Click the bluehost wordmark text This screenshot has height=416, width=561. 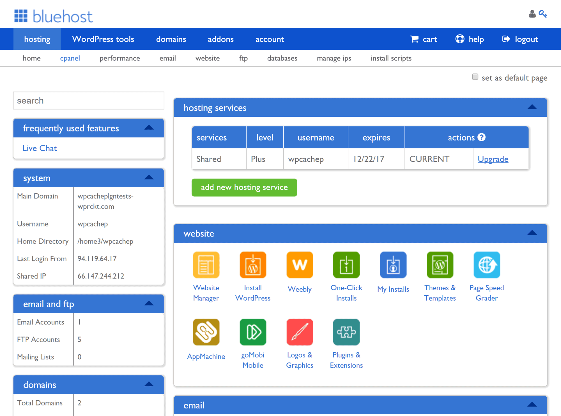63,16
